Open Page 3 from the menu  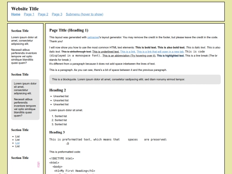click(x=57, y=14)
